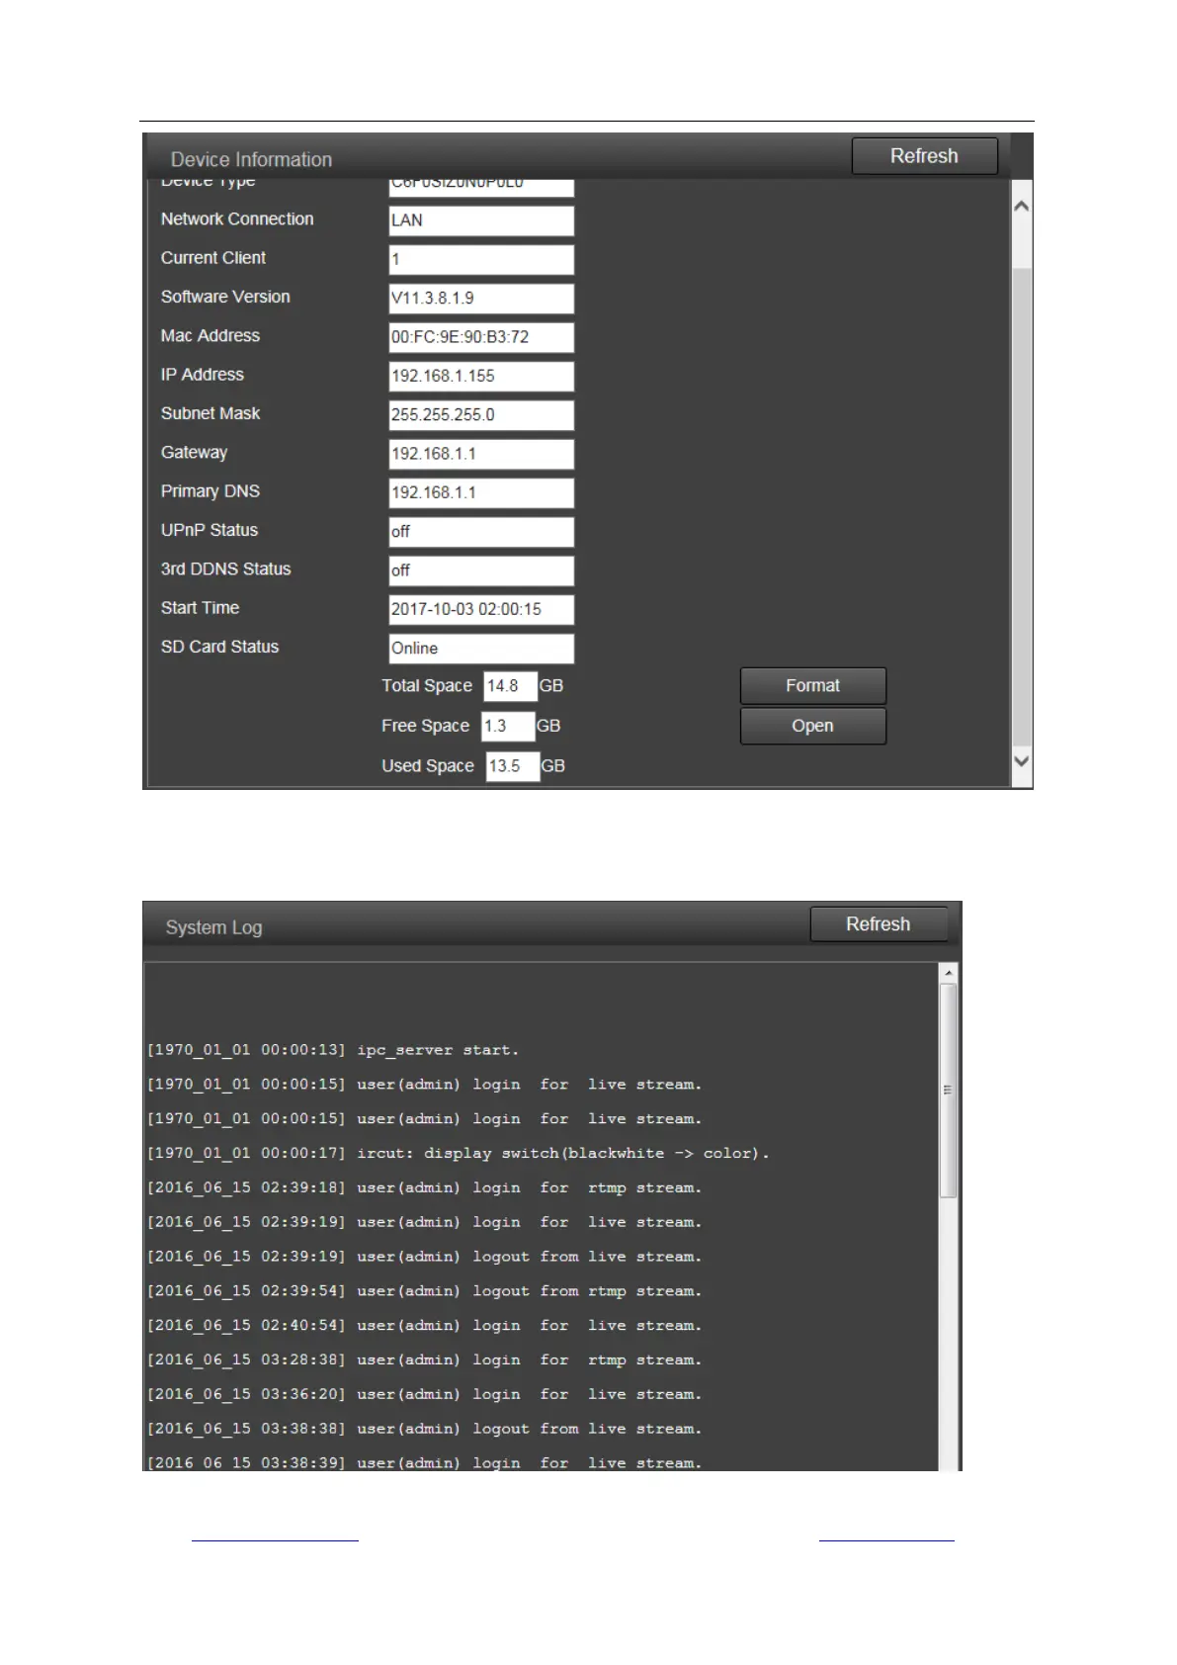Open the SD card contents
The image size is (1177, 1665).
(x=812, y=726)
